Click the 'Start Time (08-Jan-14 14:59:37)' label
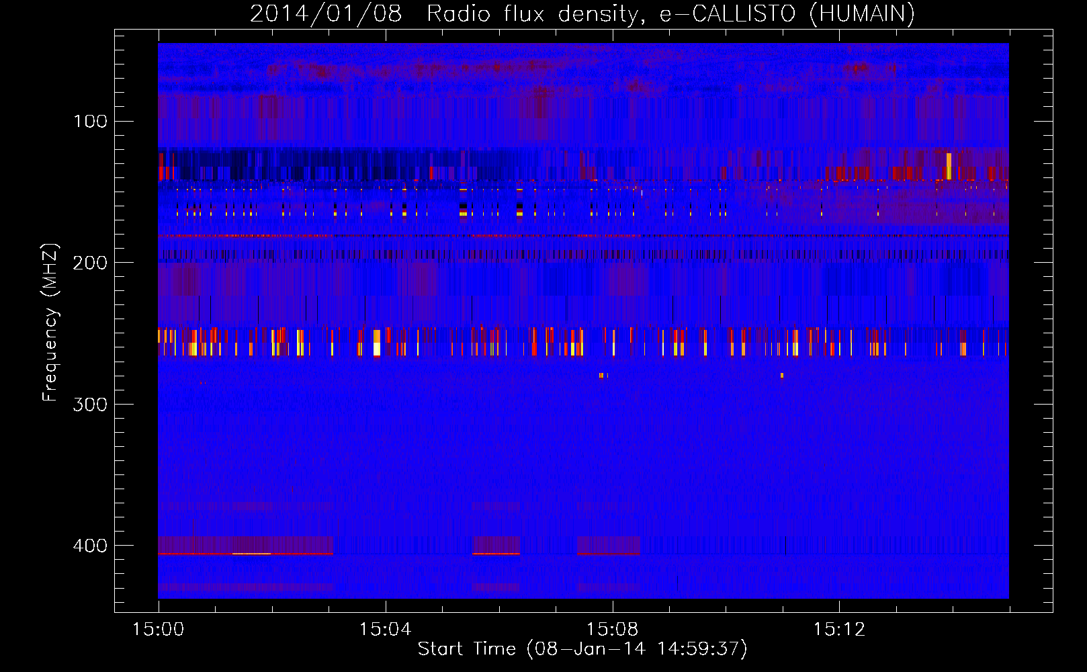Image resolution: width=1087 pixels, height=672 pixels. pyautogui.click(x=582, y=649)
